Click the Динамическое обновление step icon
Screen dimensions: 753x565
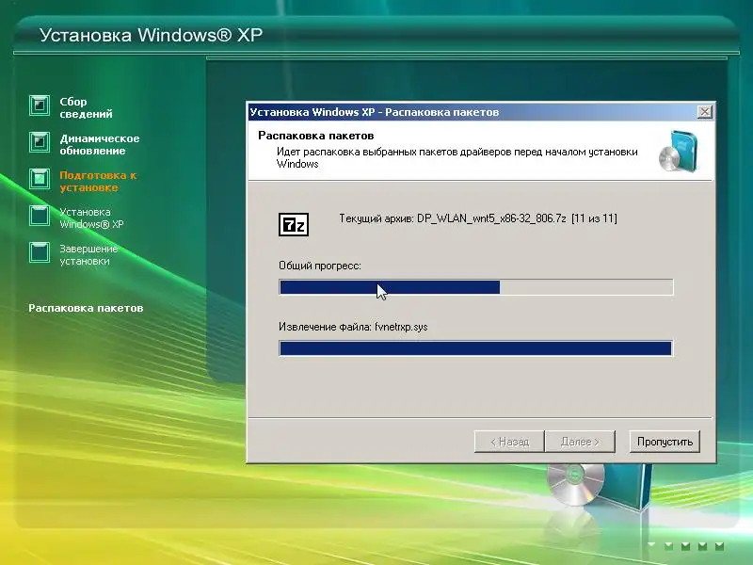coord(40,142)
